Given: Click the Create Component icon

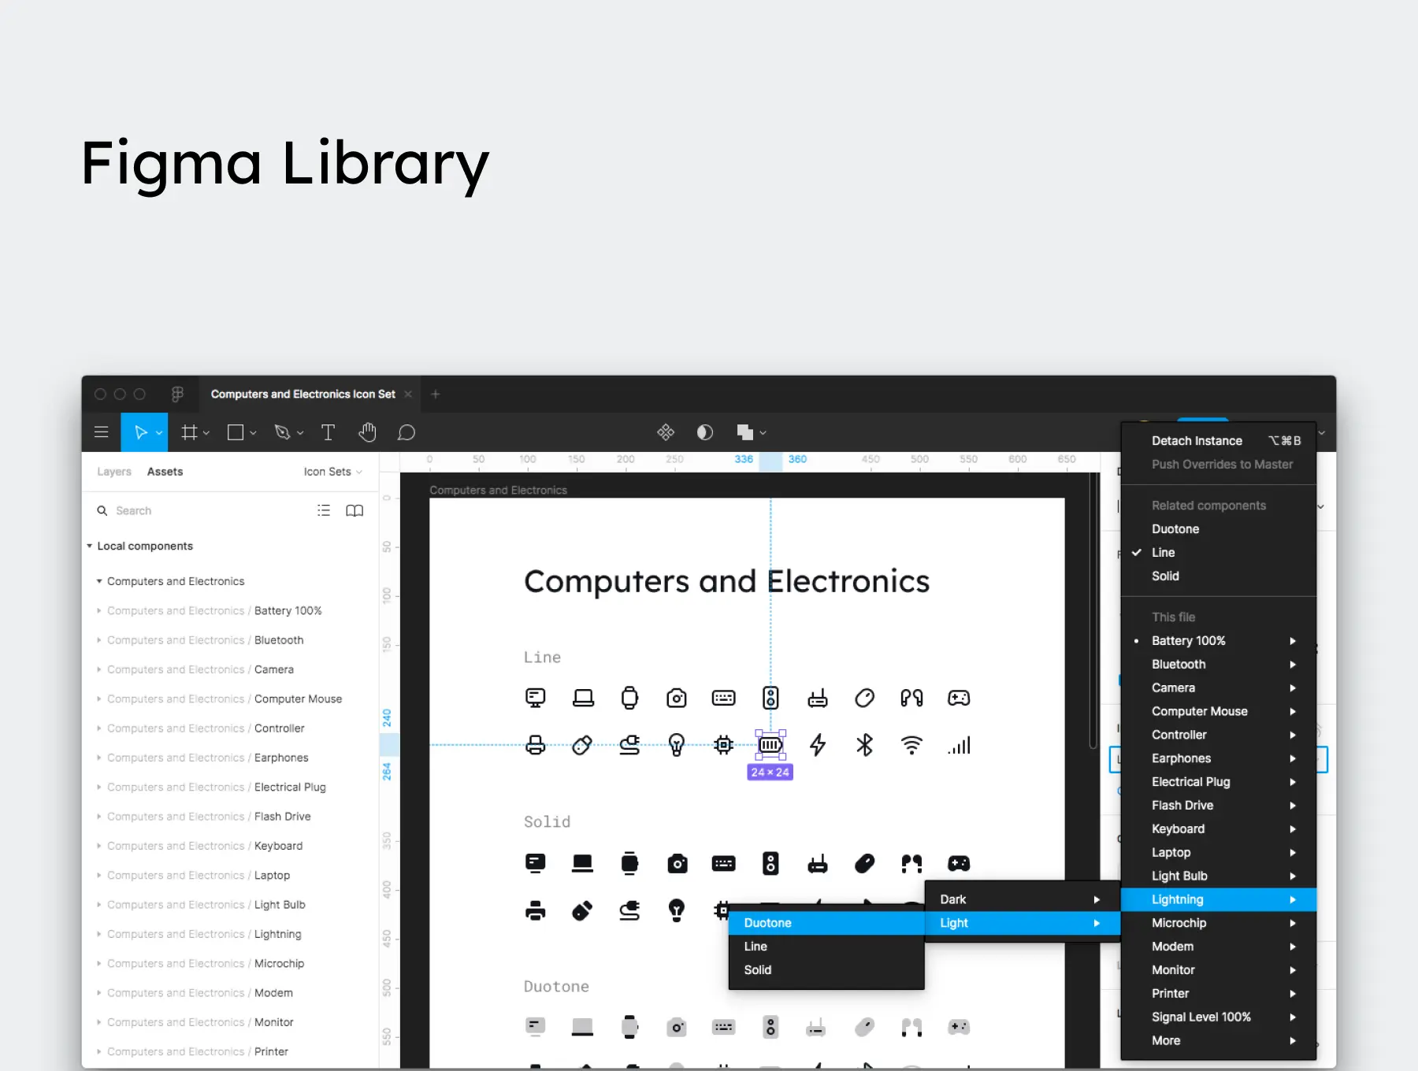Looking at the screenshot, I should click(x=666, y=432).
